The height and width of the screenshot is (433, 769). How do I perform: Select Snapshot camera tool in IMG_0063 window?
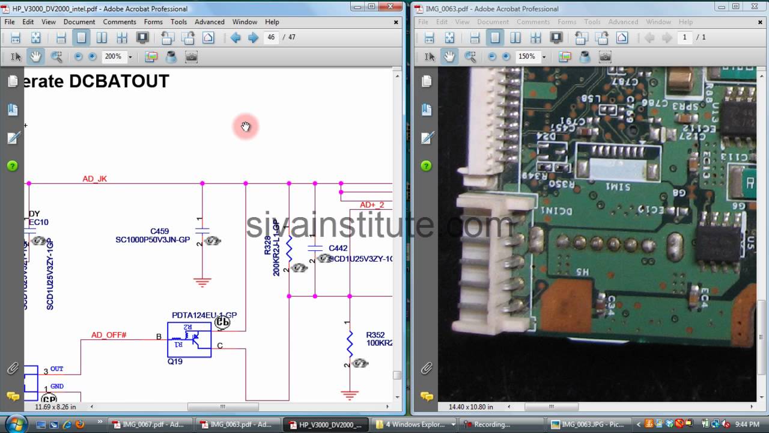(x=606, y=57)
